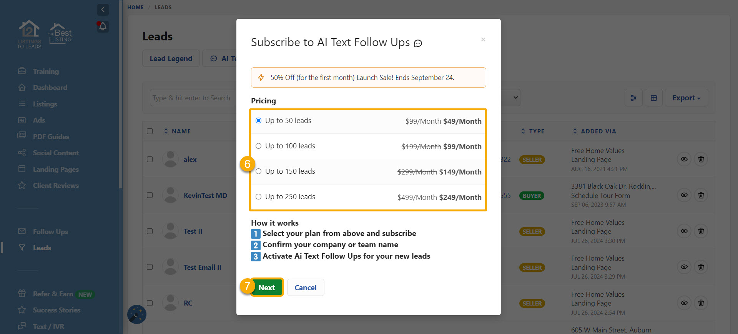
Task: Click the Cancel button
Action: (305, 287)
